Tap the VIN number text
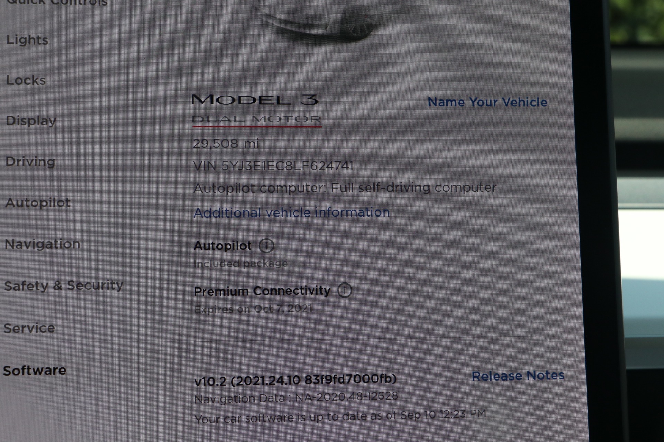The height and width of the screenshot is (442, 664). click(x=273, y=166)
